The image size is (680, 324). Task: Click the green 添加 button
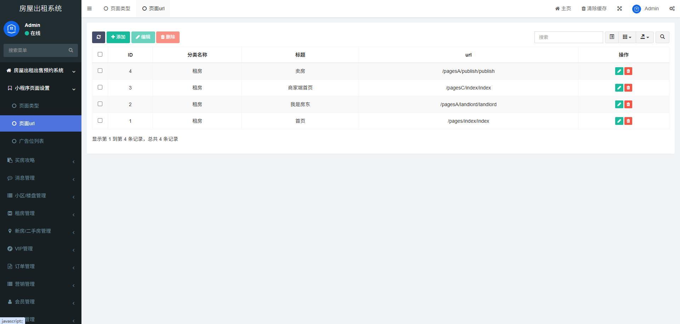click(x=118, y=37)
